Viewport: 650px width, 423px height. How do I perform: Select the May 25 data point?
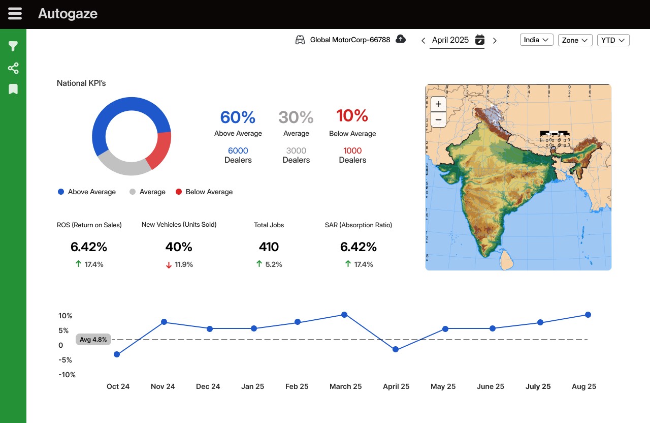tap(445, 329)
